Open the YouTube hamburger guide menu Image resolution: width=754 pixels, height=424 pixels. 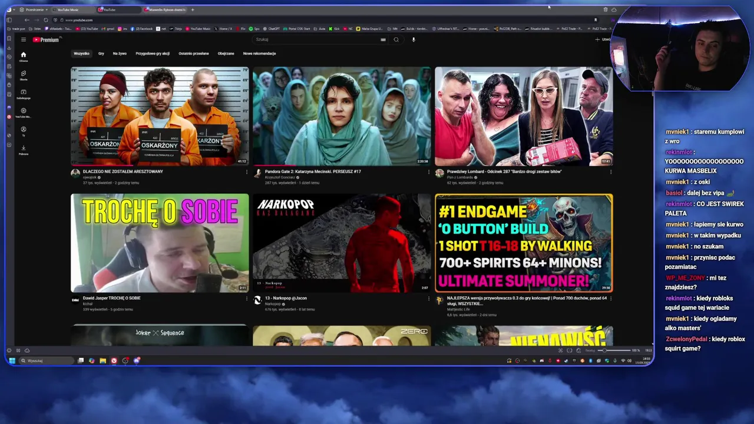[x=23, y=39]
